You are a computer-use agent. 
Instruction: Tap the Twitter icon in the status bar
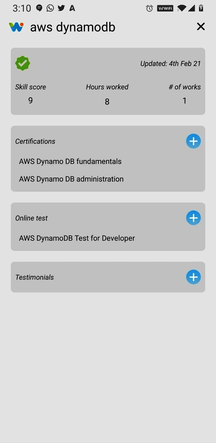coord(61,8)
